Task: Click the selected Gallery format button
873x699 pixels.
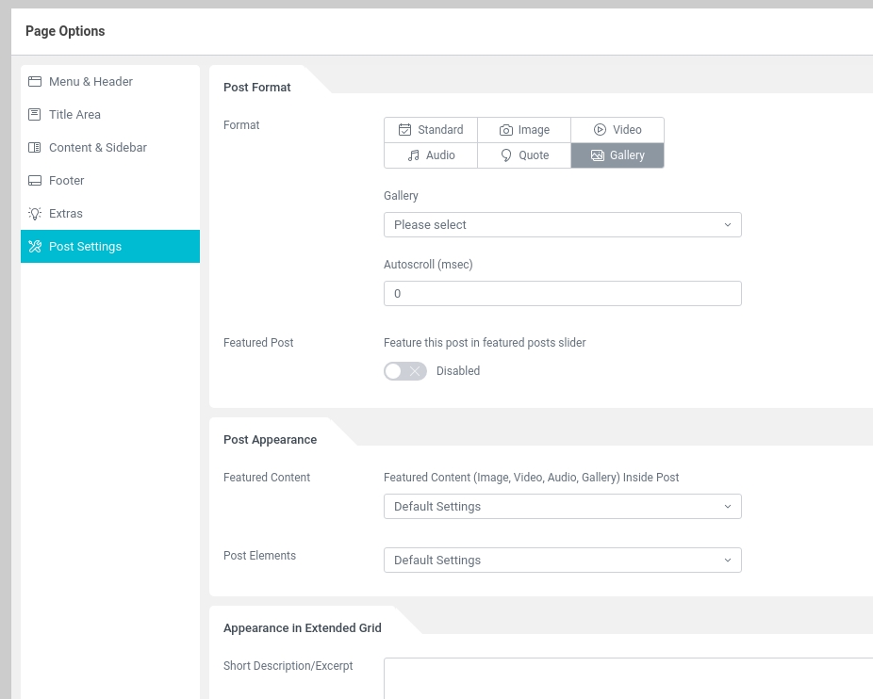Action: click(618, 155)
